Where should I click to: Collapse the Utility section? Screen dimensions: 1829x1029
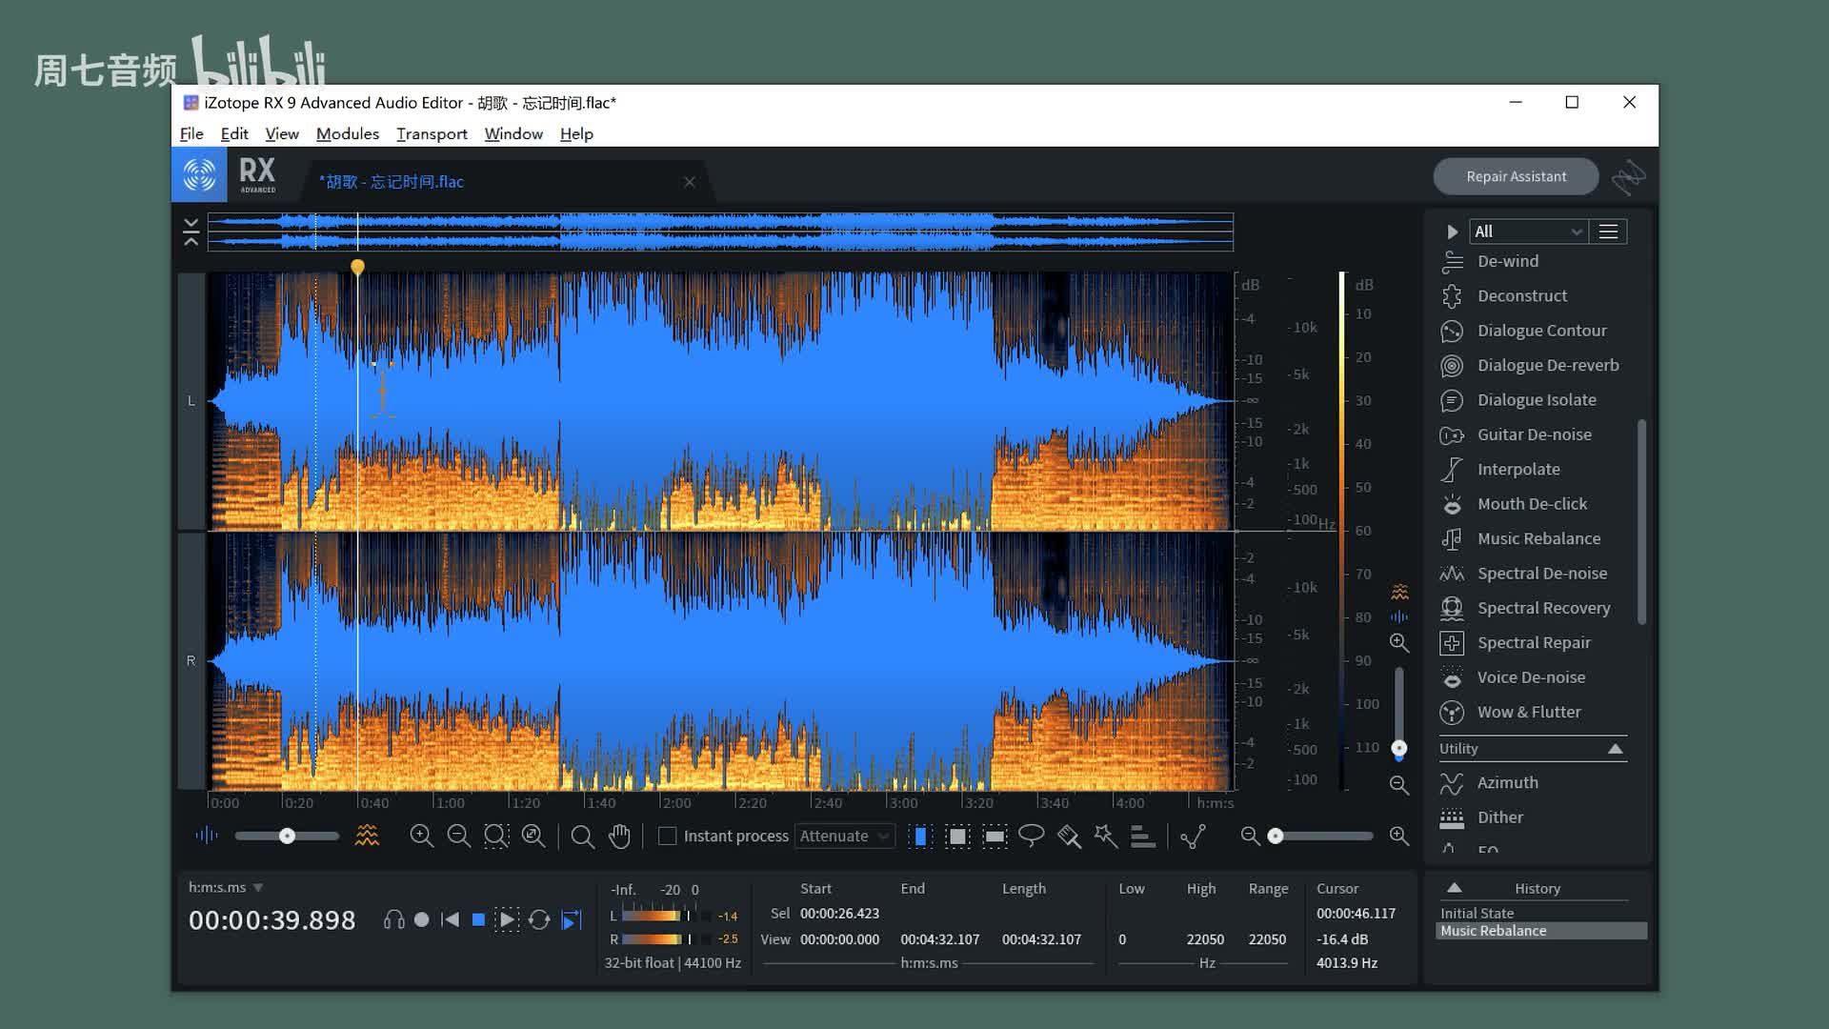coord(1615,749)
